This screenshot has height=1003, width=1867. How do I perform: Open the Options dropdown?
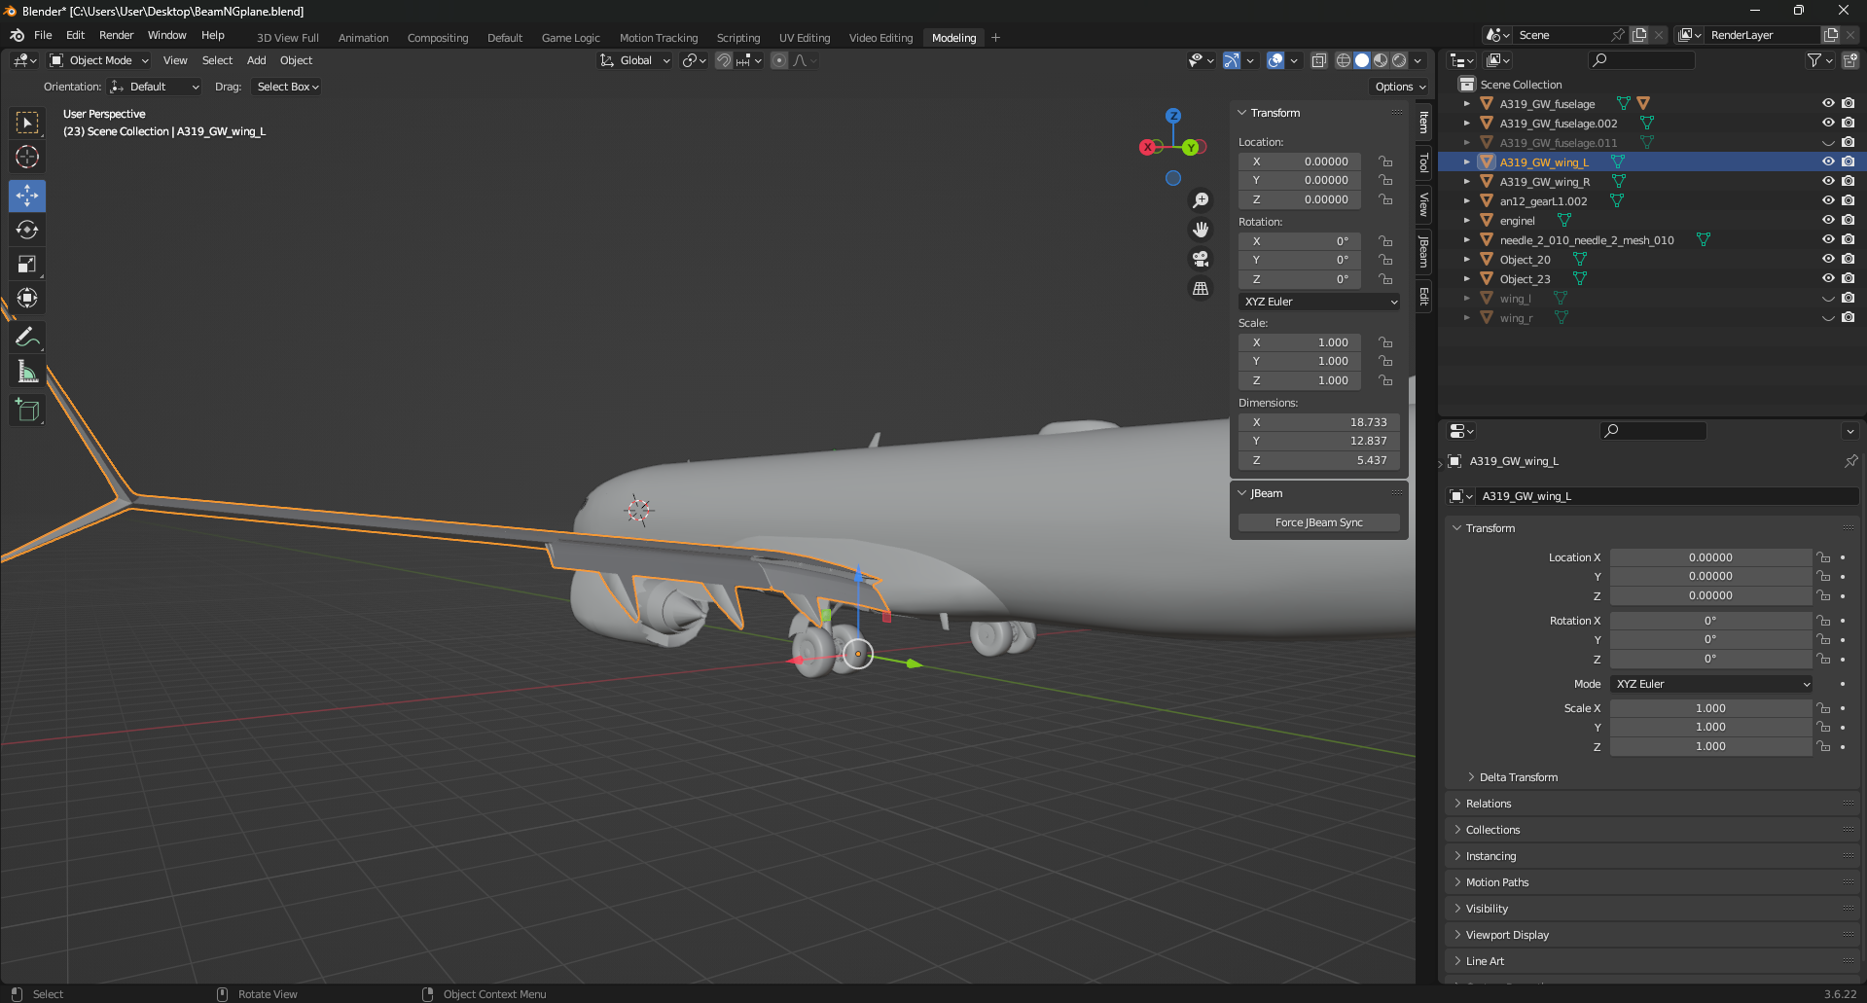pyautogui.click(x=1400, y=87)
